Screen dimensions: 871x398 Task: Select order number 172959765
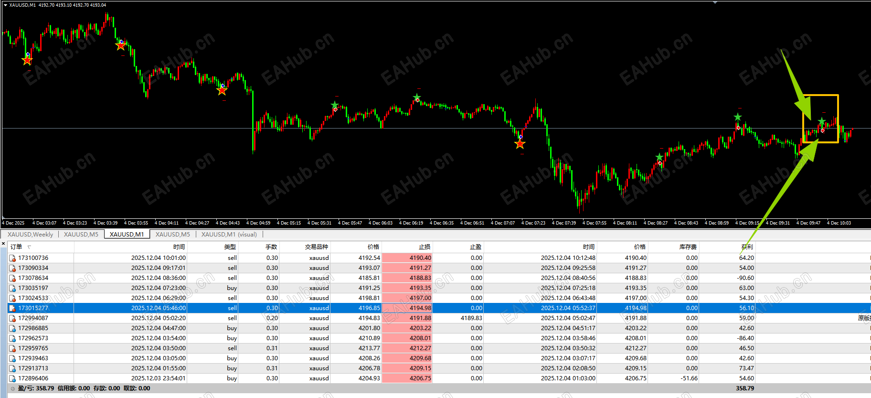33,348
